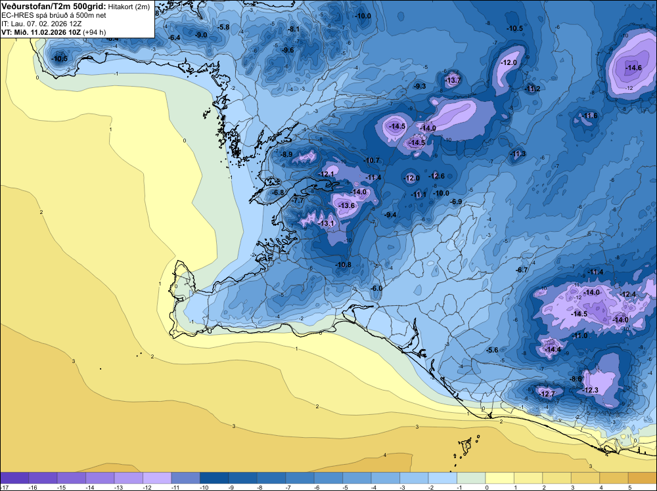Click legend swatch between -6 and -5
This screenshot has width=657, height=491.
[328, 478]
